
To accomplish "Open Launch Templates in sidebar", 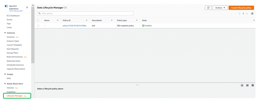I will [14, 45].
